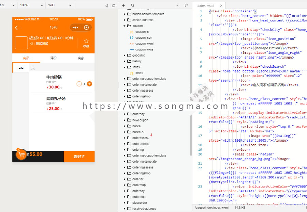Open file search magnifier icon
The width and height of the screenshot is (307, 212).
click(x=133, y=5)
